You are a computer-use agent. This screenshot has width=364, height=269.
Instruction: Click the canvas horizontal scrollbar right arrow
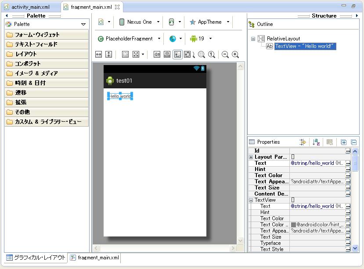(x=233, y=248)
